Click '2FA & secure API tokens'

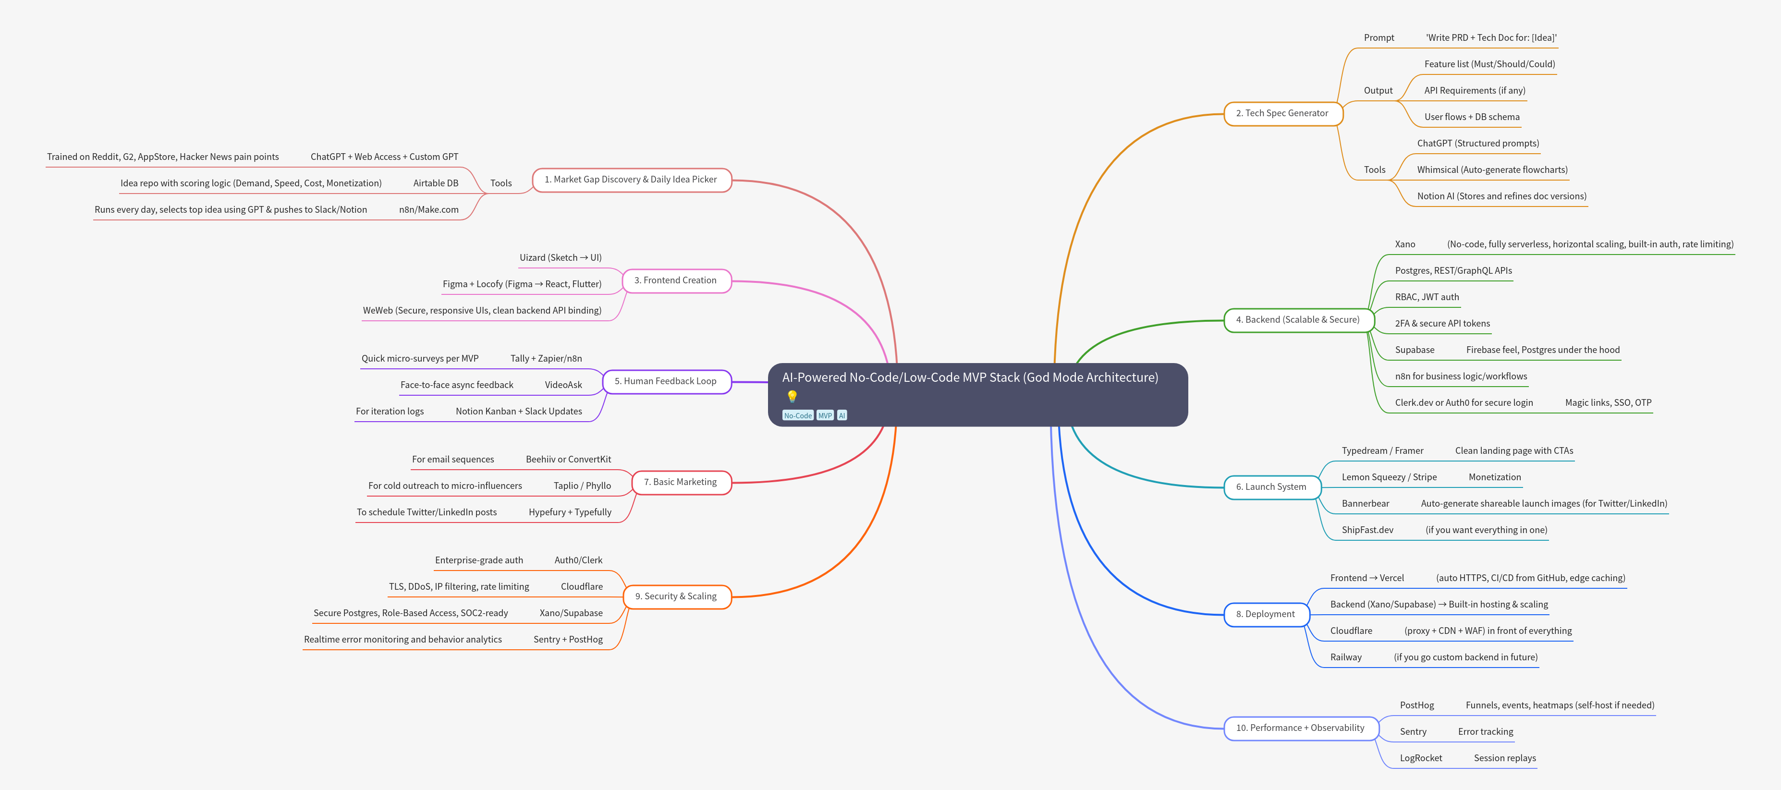1442,324
